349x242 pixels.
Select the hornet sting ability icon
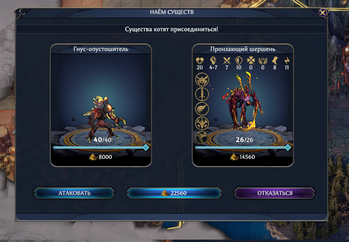pyautogui.click(x=202, y=138)
